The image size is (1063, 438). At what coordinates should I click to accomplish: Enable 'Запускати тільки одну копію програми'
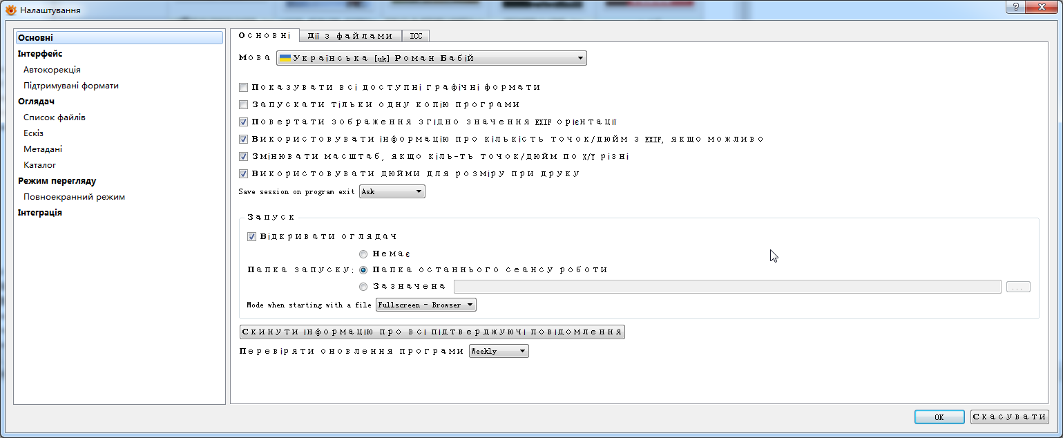[243, 105]
